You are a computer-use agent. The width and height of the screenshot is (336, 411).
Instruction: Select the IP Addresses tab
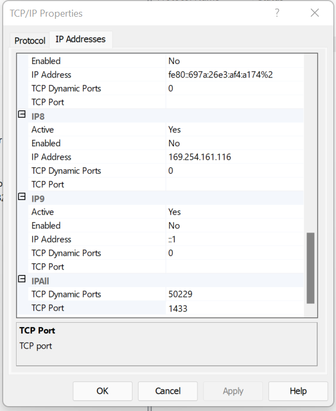tap(81, 39)
